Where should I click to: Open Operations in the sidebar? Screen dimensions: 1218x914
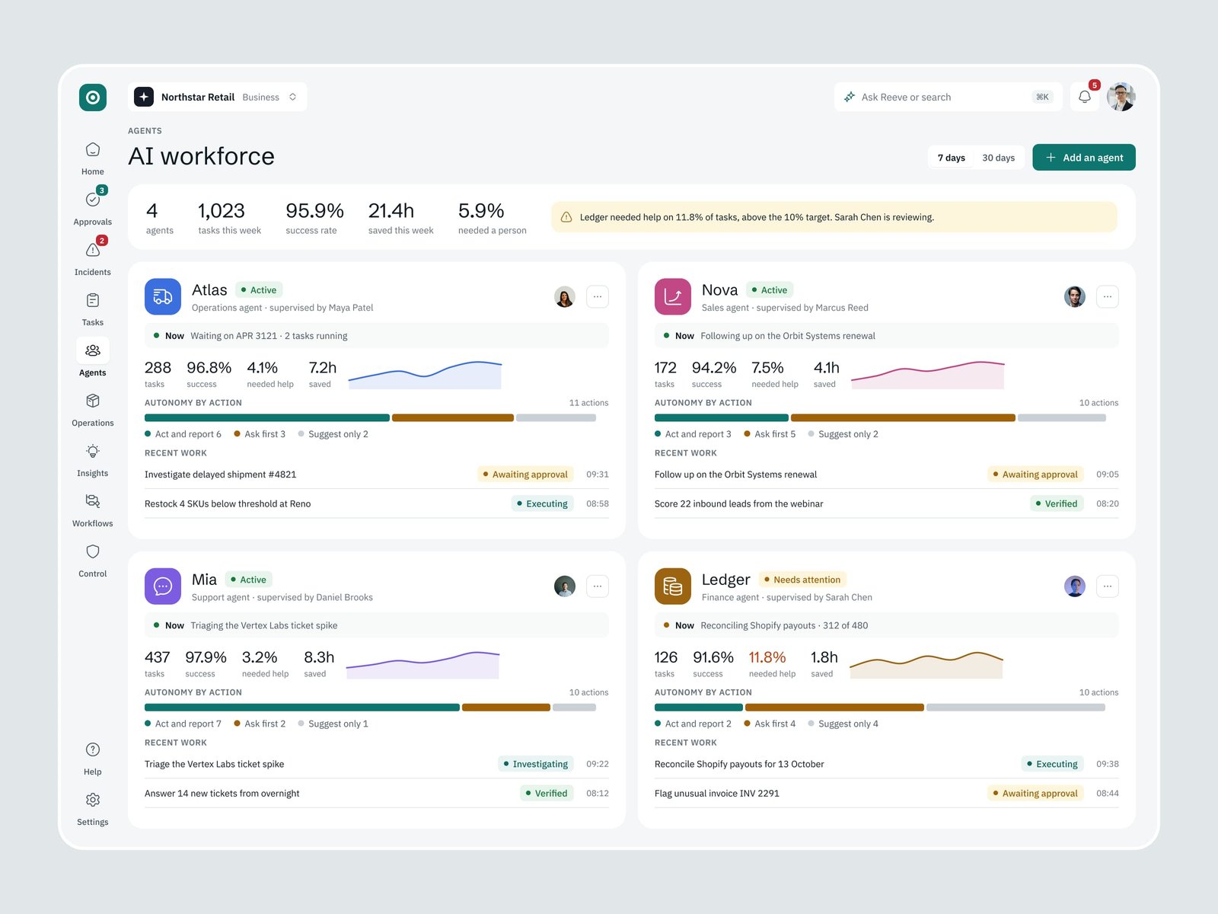point(93,409)
